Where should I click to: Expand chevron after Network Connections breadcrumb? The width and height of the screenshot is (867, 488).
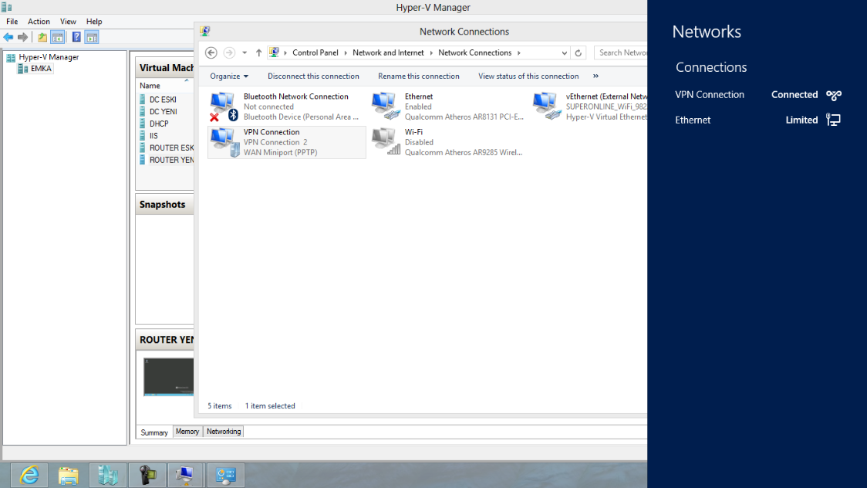pyautogui.click(x=518, y=53)
